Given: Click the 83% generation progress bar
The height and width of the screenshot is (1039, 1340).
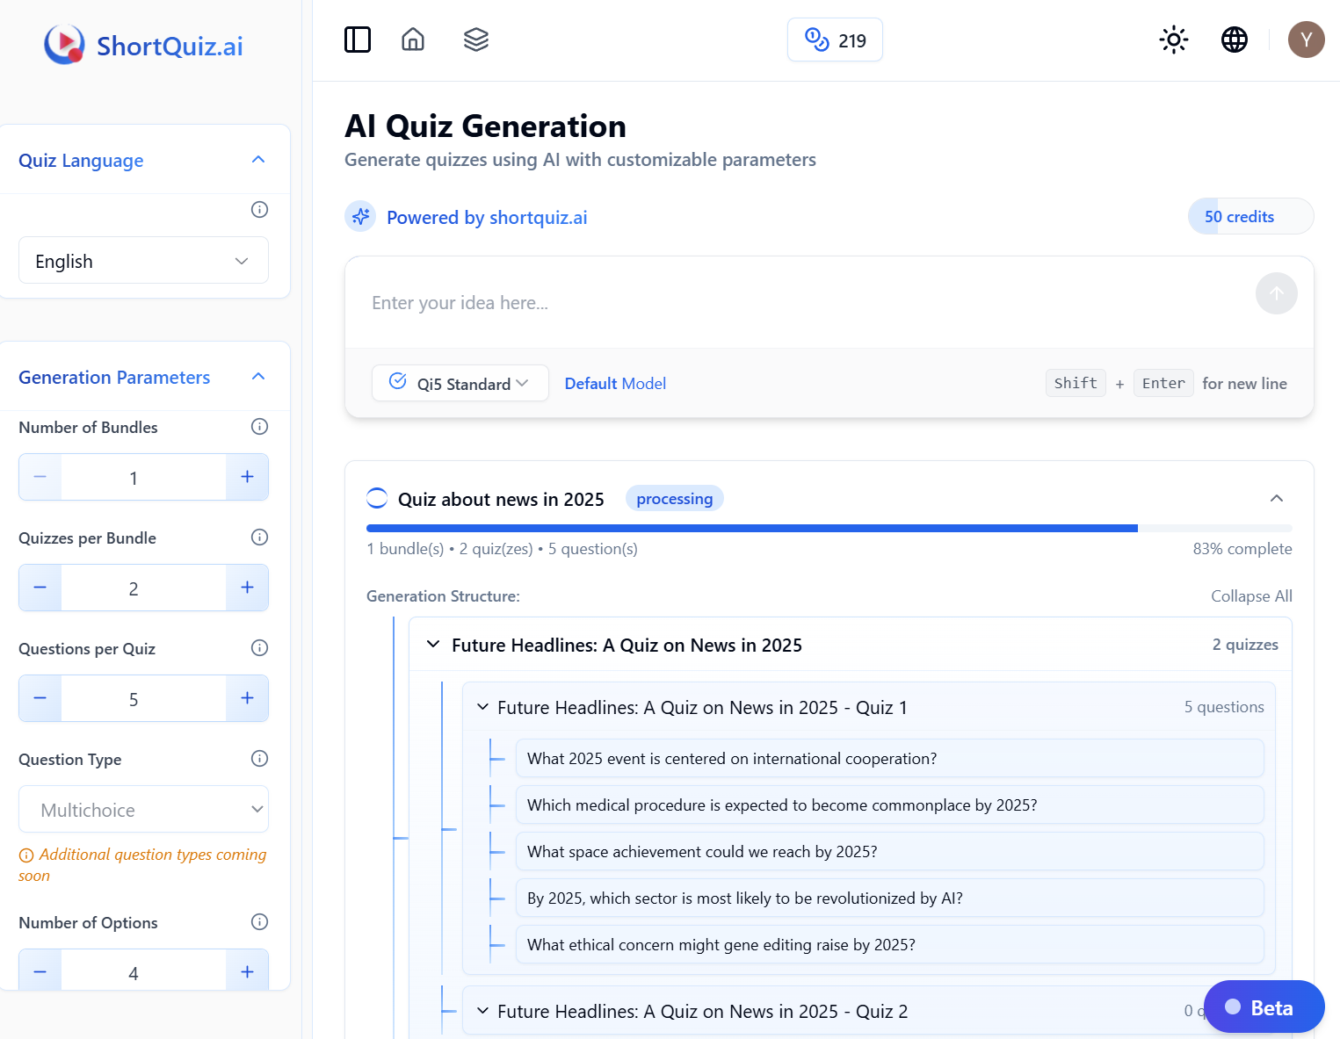Looking at the screenshot, I should click(829, 528).
